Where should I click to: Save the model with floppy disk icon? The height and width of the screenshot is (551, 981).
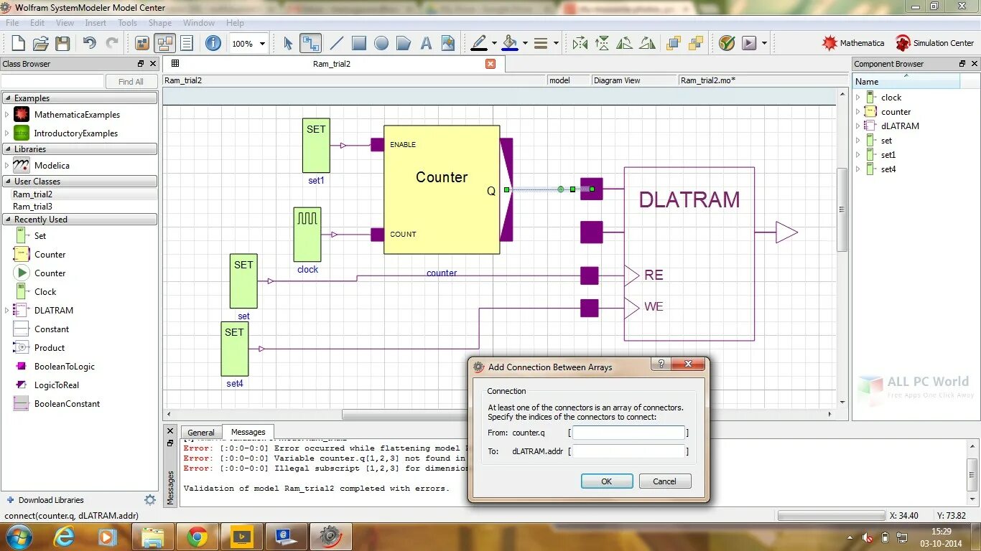(63, 43)
